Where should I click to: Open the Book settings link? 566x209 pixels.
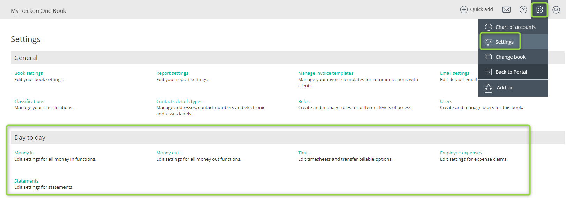click(29, 73)
